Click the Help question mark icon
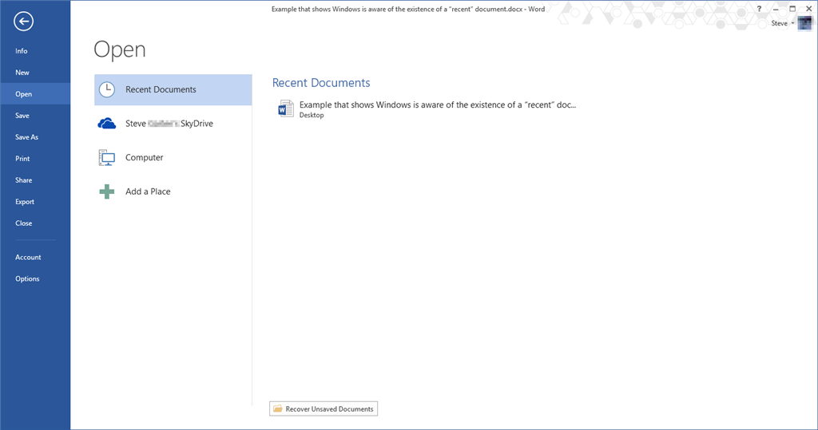818x430 pixels. 759,9
